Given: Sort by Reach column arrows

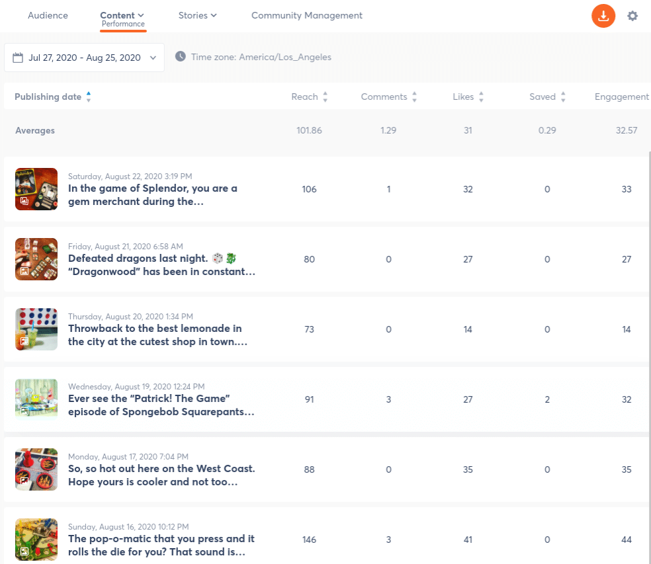Looking at the screenshot, I should point(325,97).
